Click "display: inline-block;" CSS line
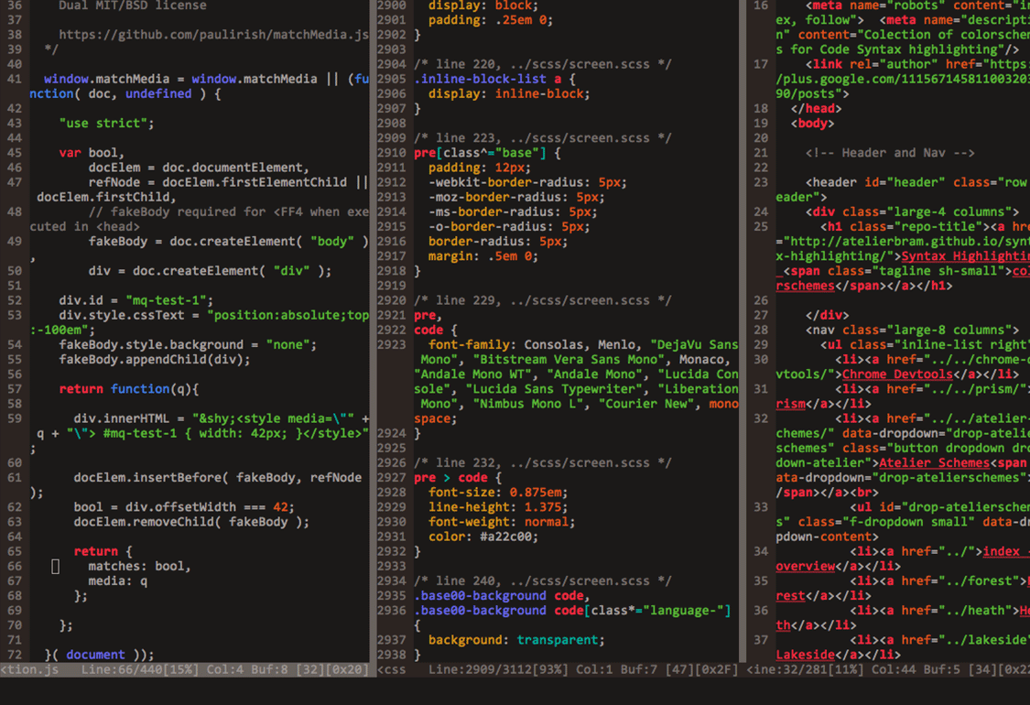The height and width of the screenshot is (705, 1030). (x=509, y=94)
